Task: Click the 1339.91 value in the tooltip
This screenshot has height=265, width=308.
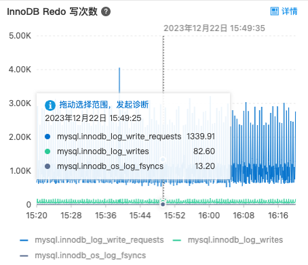Action: pos(201,137)
